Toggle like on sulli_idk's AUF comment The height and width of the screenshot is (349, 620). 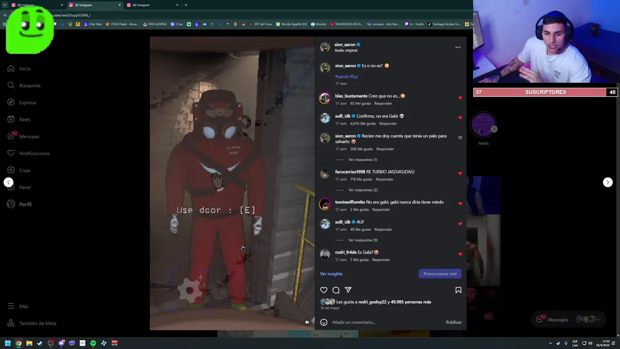(x=460, y=224)
